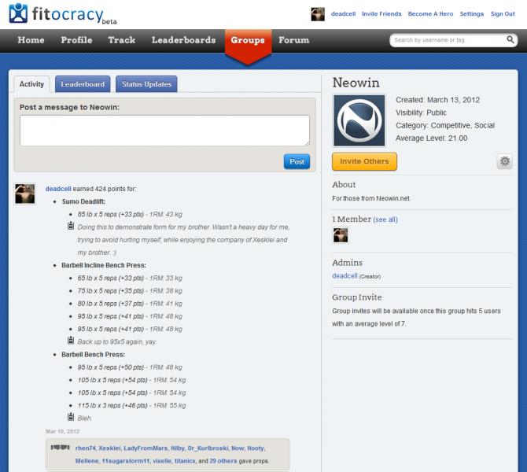Open the titanicx props link

(185, 461)
